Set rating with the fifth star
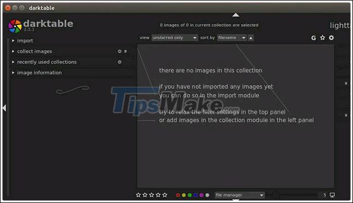 point(165,195)
